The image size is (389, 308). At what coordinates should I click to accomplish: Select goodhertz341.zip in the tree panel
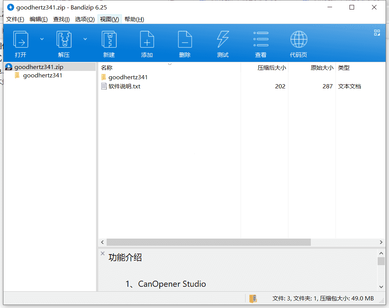click(50, 67)
